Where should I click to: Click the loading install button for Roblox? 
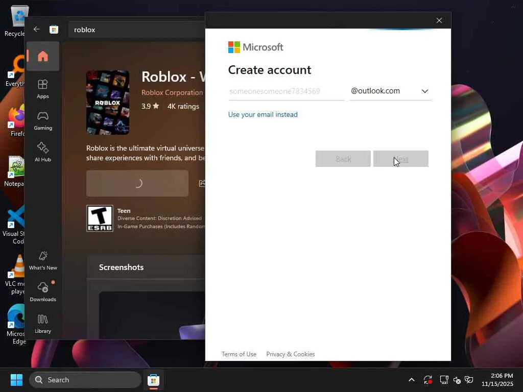tap(137, 183)
